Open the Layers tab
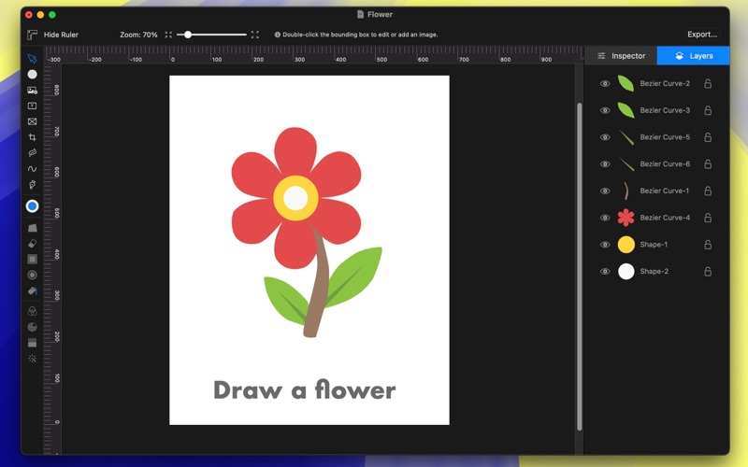This screenshot has height=467, width=748. pyautogui.click(x=693, y=56)
